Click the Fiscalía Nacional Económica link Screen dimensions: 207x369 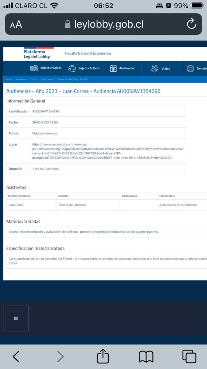88,53
